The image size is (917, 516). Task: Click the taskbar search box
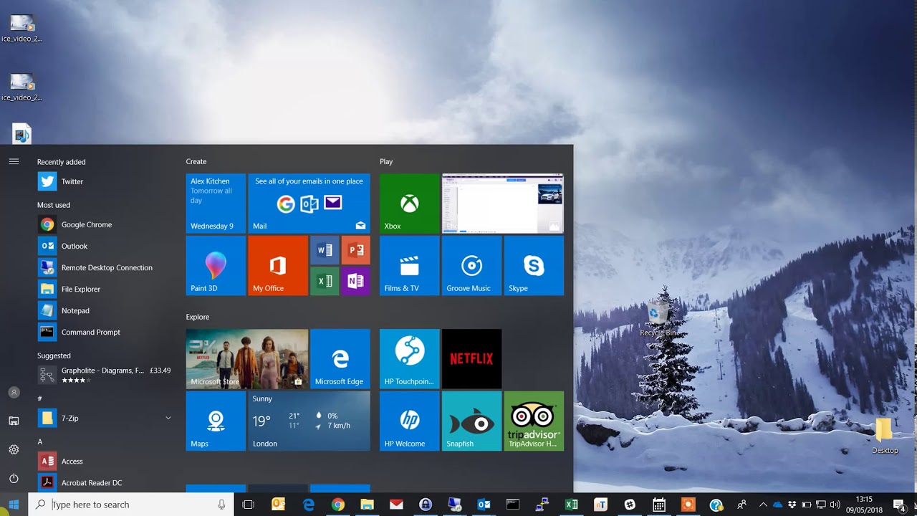131,505
